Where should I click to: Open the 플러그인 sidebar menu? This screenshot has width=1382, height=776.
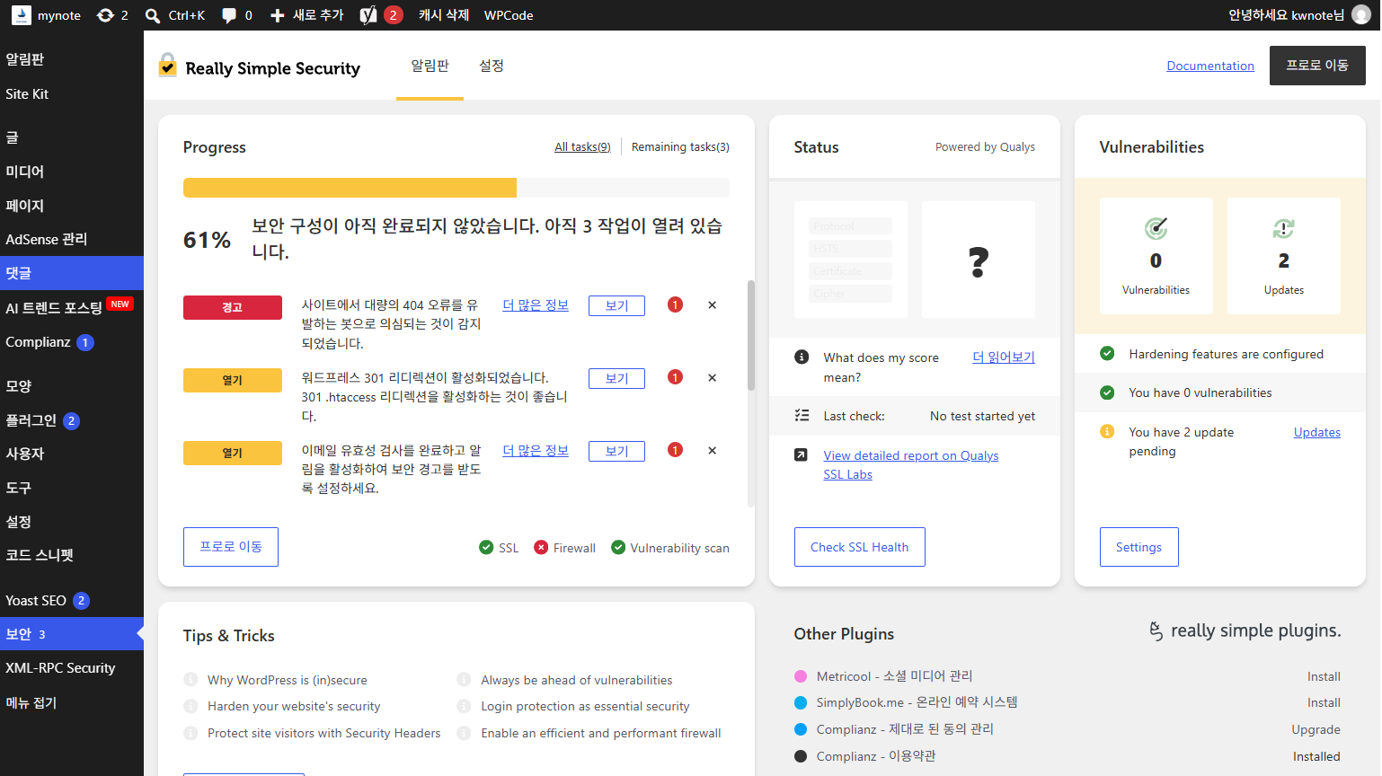tap(72, 420)
